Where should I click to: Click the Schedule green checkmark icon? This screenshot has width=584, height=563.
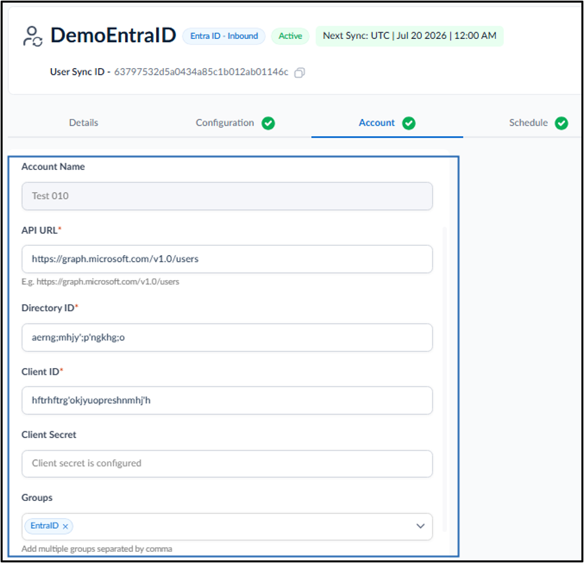pyautogui.click(x=562, y=123)
